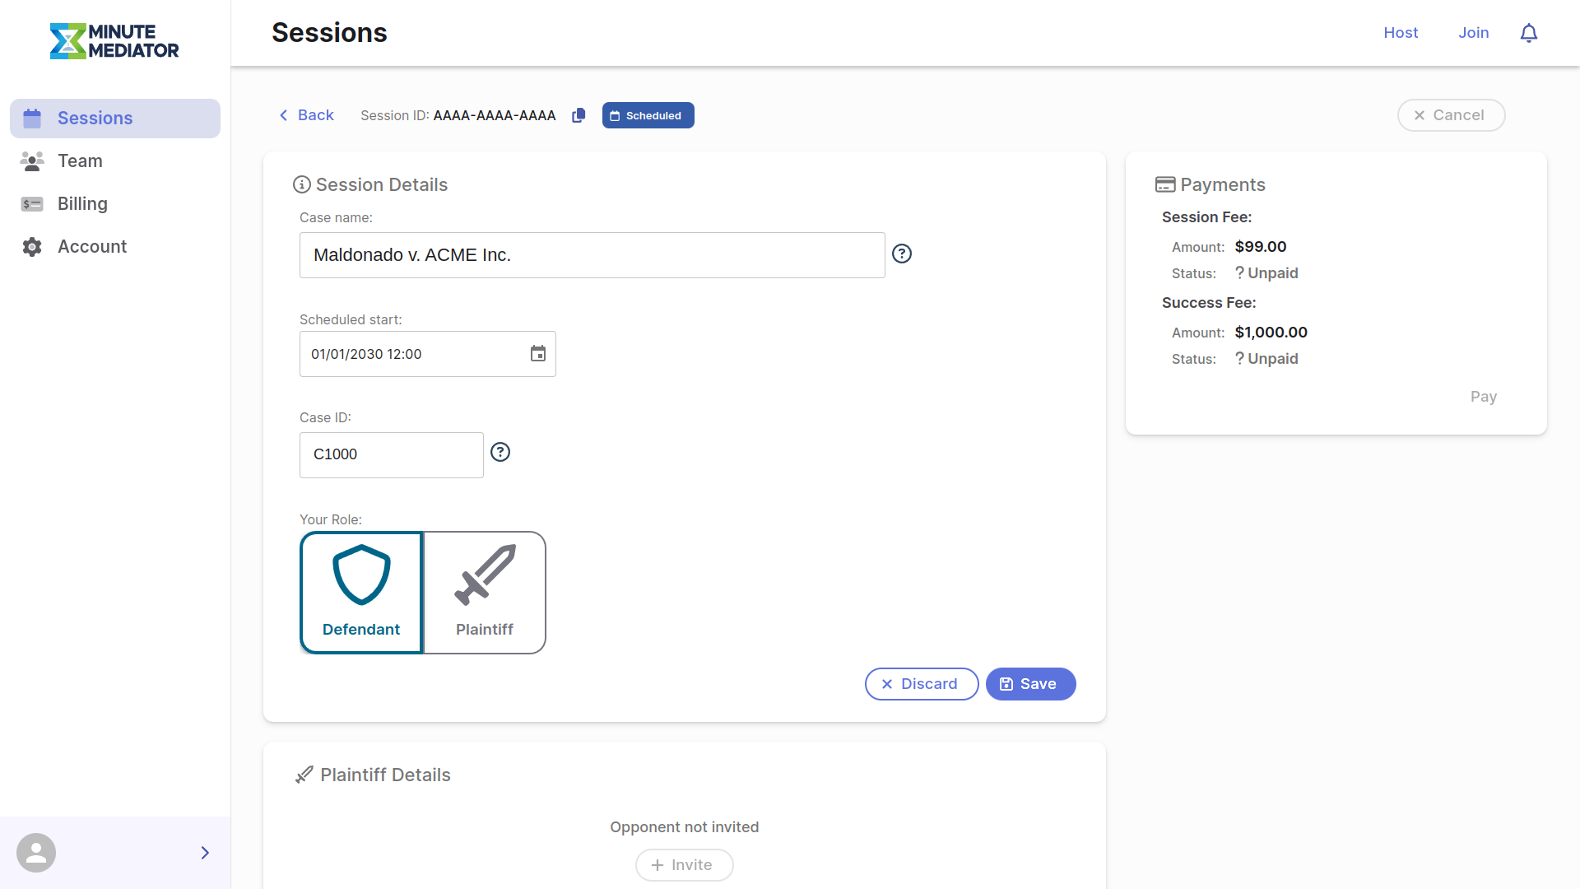Image resolution: width=1580 pixels, height=889 pixels.
Task: Toggle the Scheduled status badge
Action: [x=648, y=115]
